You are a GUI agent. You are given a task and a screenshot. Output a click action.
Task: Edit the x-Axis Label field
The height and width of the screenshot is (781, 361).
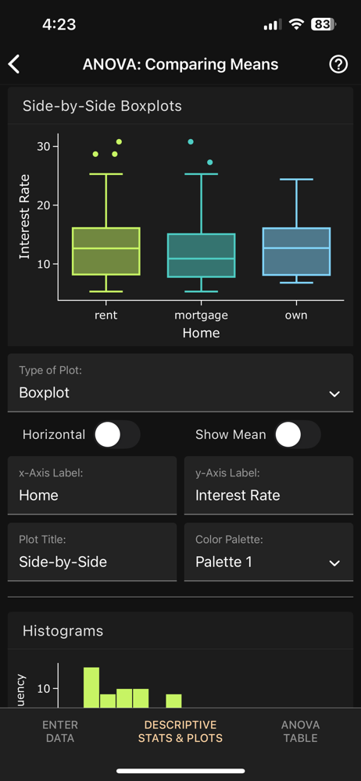coord(92,485)
